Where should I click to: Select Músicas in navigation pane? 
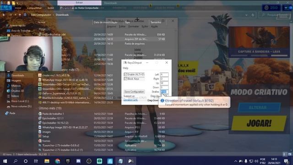[16, 86]
